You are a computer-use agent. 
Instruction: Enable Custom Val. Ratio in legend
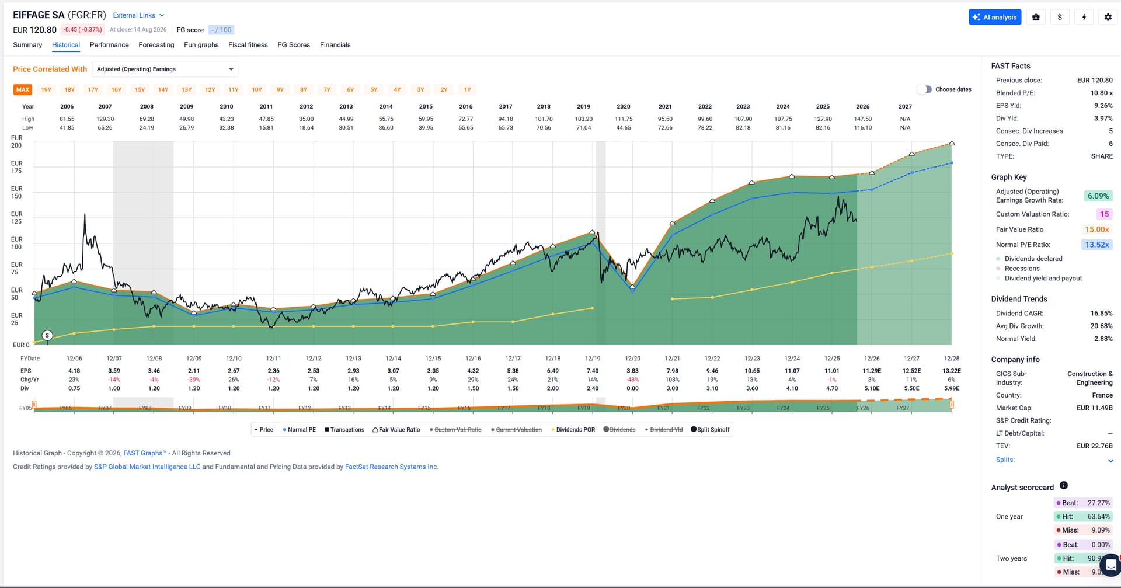(455, 430)
